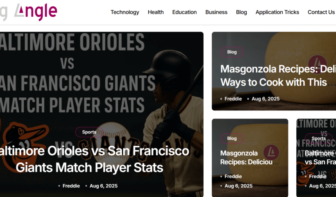Open the Health menu item

coord(156,12)
